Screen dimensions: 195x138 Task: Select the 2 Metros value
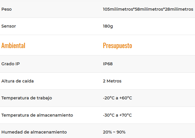pyautogui.click(x=112, y=81)
